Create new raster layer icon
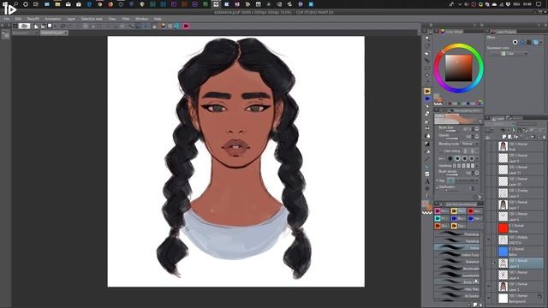This screenshot has width=548, height=308. point(504,137)
